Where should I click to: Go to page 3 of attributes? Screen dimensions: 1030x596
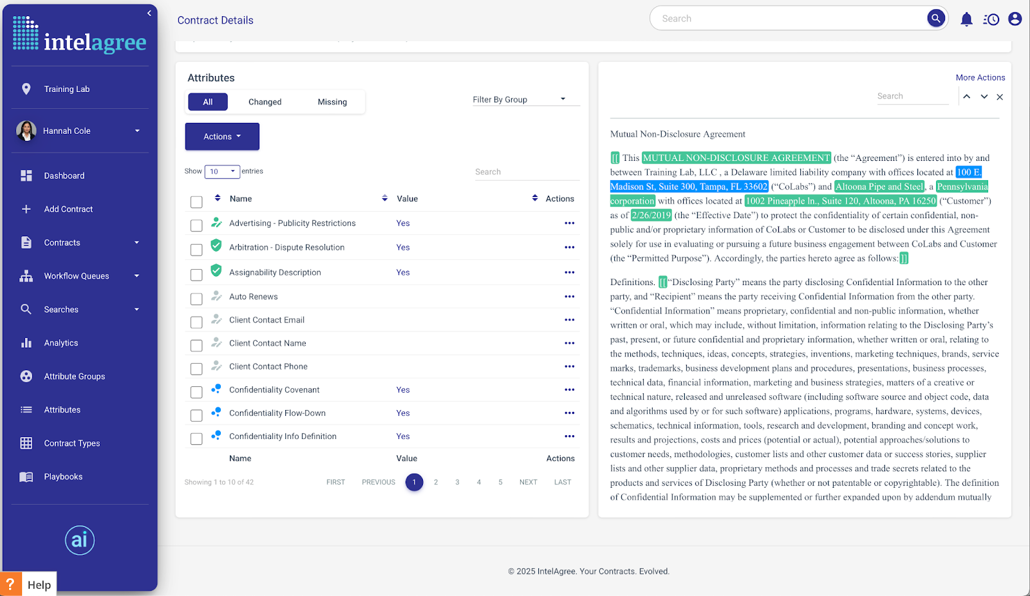457,482
